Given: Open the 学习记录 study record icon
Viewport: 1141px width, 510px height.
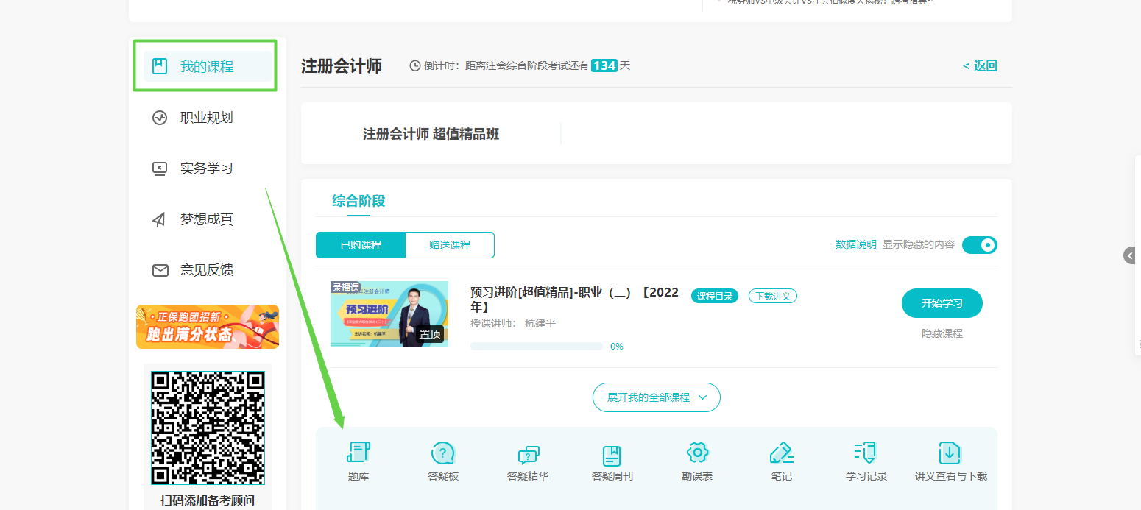Looking at the screenshot, I should 866,453.
